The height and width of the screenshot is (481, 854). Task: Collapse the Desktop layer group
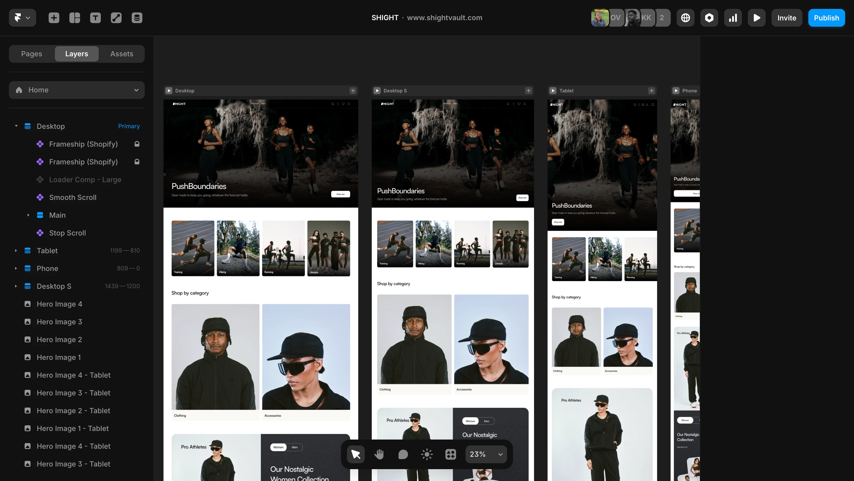tap(16, 126)
